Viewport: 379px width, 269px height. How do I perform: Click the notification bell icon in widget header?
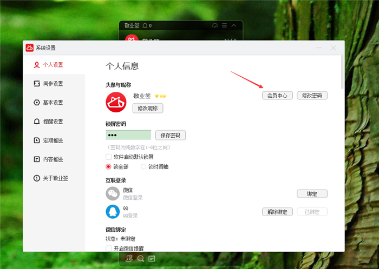(x=145, y=25)
